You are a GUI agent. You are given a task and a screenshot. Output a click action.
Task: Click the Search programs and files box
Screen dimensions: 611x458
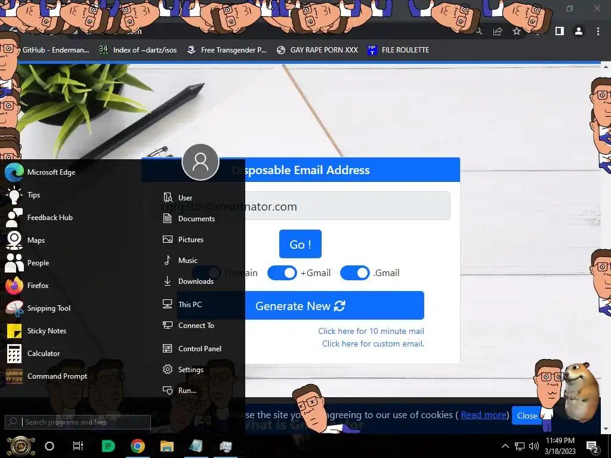coord(78,422)
